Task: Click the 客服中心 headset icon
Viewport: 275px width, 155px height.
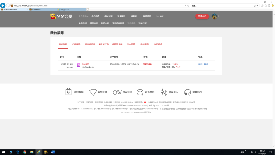Action: coord(188,92)
